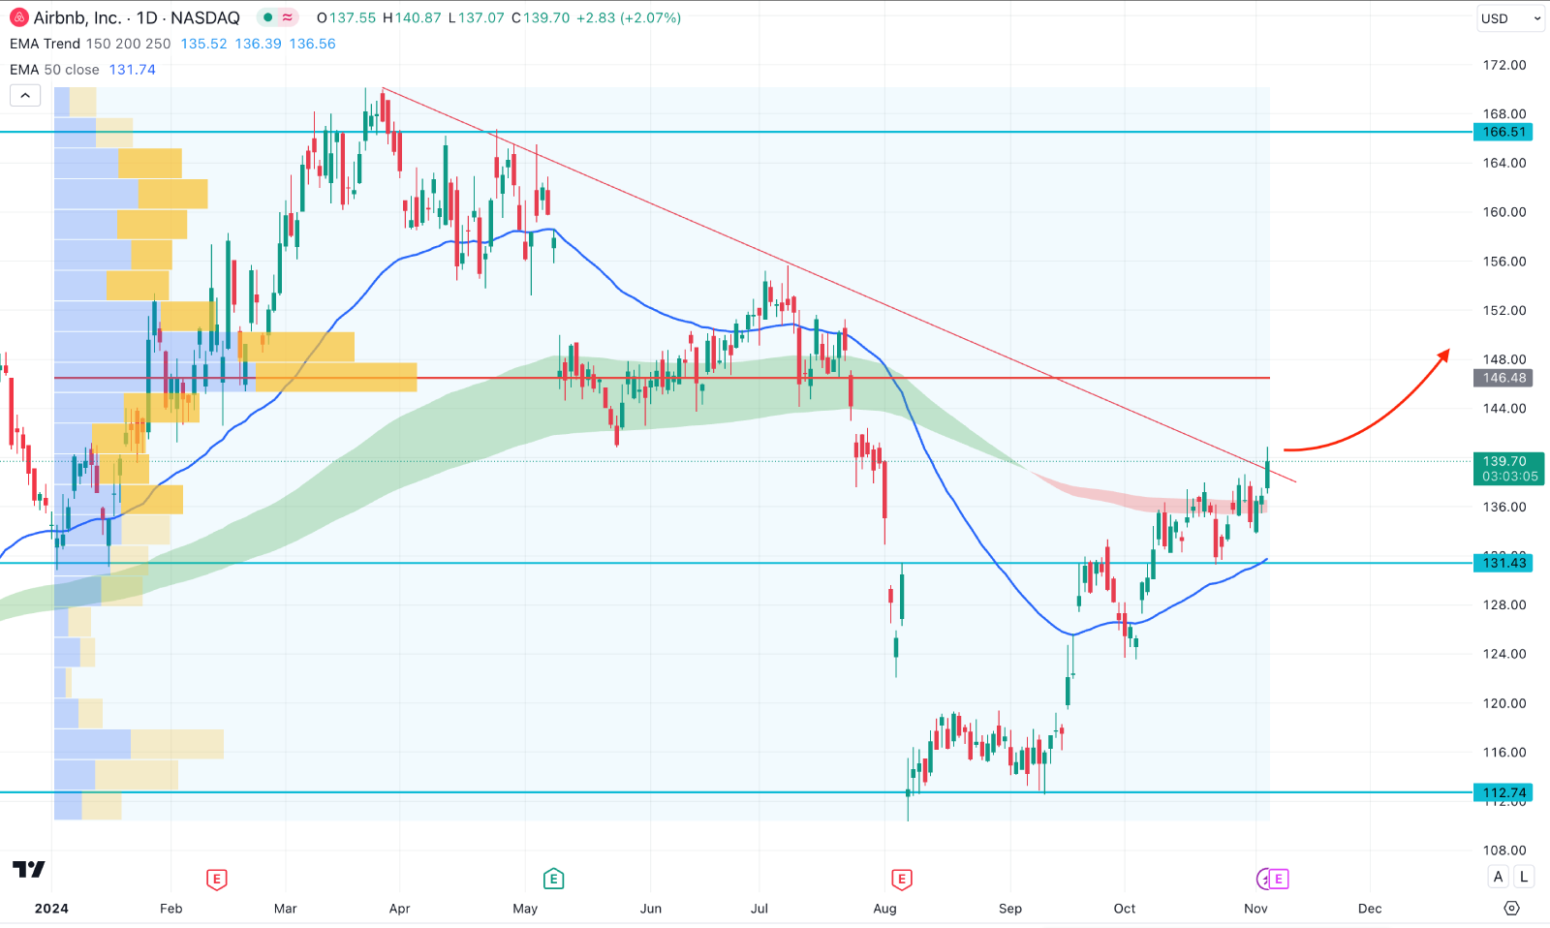
Task: Click the 1D interval label in the title
Action: pyautogui.click(x=146, y=17)
